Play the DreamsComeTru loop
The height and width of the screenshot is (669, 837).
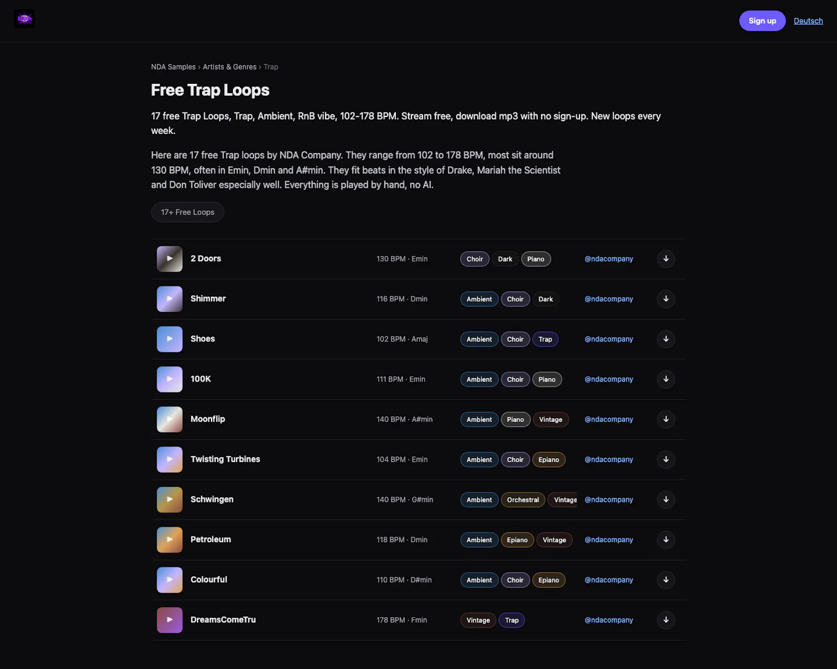click(x=169, y=620)
